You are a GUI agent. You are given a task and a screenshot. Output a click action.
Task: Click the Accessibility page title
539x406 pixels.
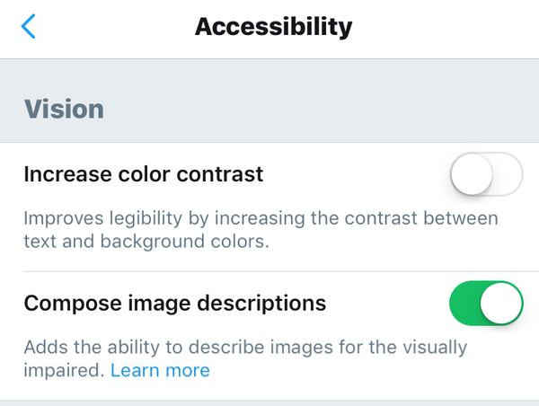[x=273, y=27]
